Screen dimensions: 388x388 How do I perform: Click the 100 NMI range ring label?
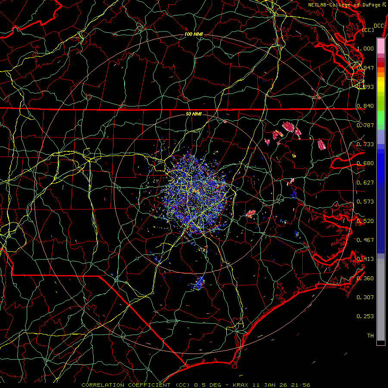[x=194, y=34]
